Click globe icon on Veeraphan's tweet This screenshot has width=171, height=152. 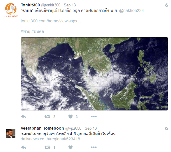tap(167, 128)
